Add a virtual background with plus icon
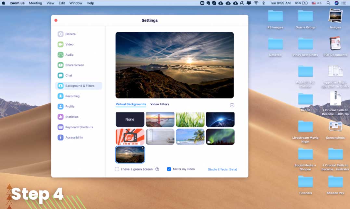Viewport: 350px width, 209px height. pos(232,105)
